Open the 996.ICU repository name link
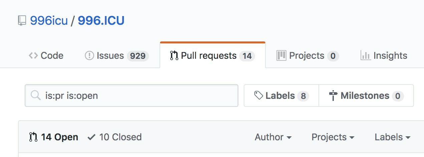Screen dimensions: 424x157 [101, 21]
